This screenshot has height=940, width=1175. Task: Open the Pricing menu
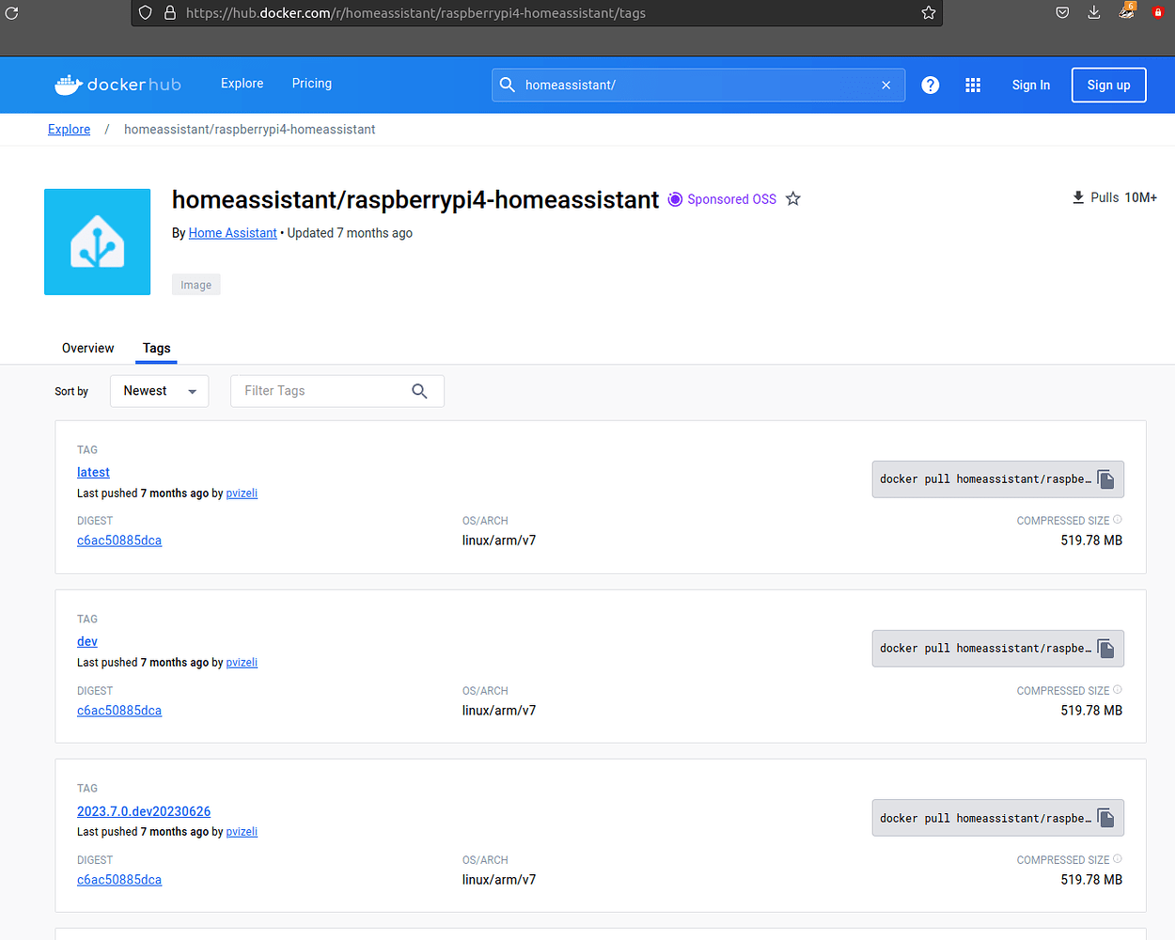tap(311, 84)
